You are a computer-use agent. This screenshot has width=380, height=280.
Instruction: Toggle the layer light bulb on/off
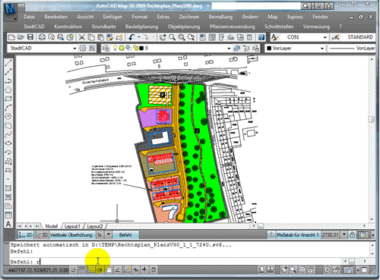tap(115, 48)
